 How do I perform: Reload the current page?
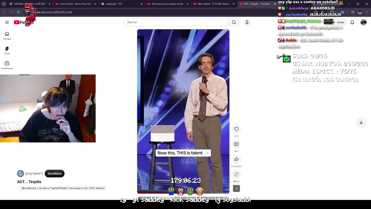18,12
